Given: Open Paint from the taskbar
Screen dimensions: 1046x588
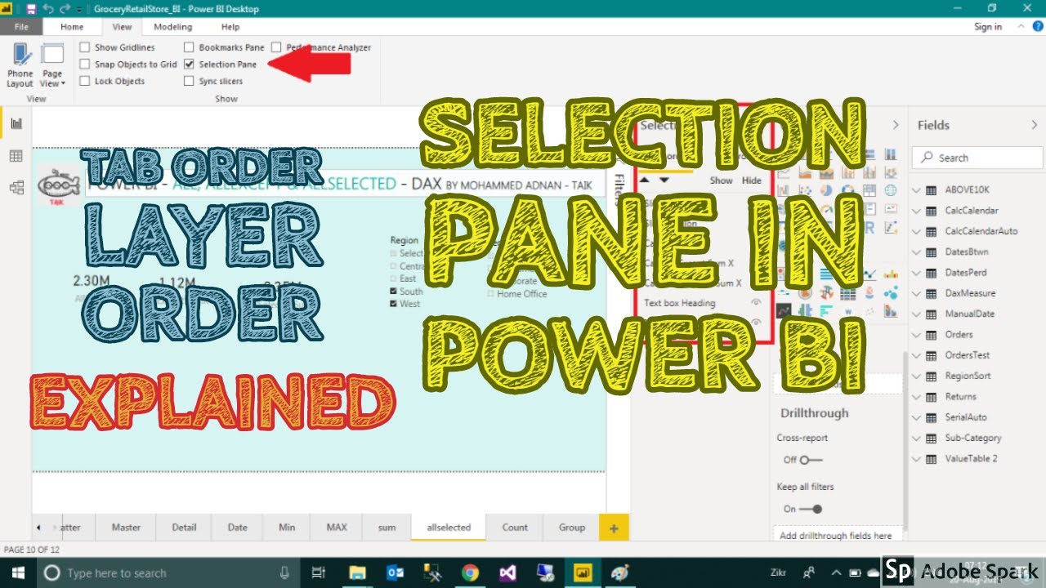Looking at the screenshot, I should [x=619, y=572].
